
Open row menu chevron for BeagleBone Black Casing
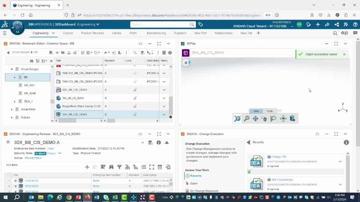pos(164,106)
